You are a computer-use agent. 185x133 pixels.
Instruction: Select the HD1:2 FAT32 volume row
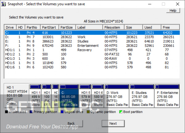coord(92,54)
